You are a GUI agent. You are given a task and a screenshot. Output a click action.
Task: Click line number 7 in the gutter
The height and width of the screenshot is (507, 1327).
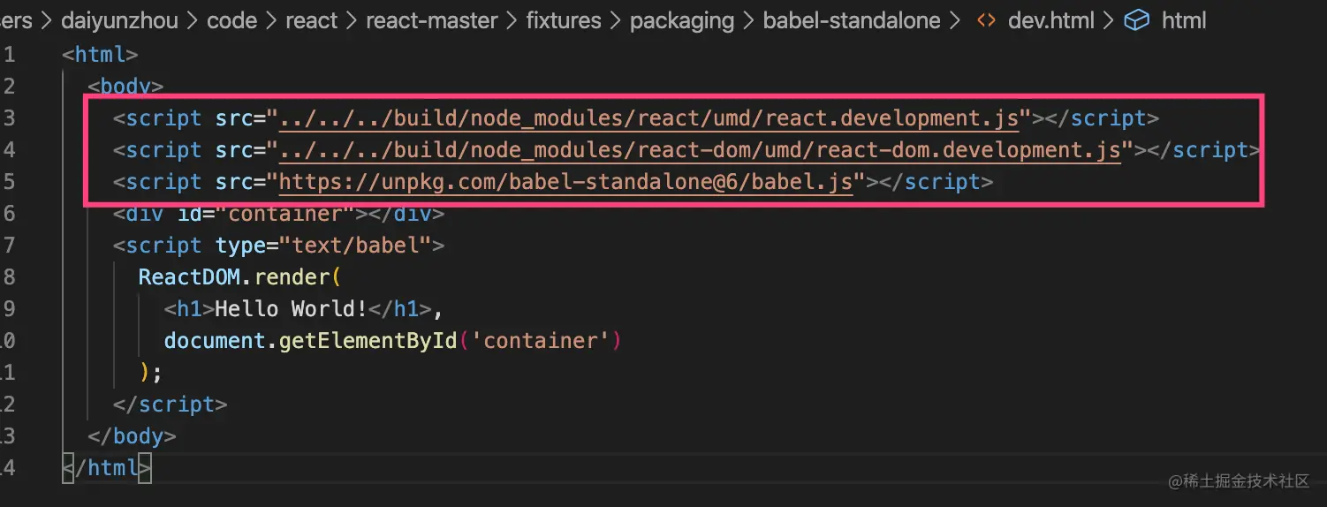click(9, 246)
